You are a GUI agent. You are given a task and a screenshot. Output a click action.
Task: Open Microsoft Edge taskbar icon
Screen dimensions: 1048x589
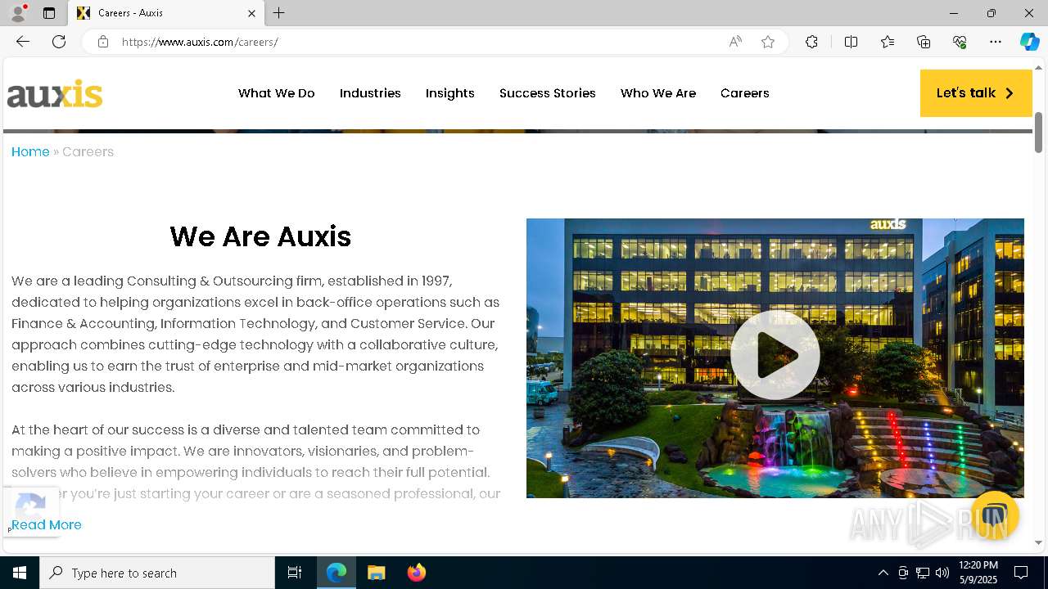tap(337, 573)
